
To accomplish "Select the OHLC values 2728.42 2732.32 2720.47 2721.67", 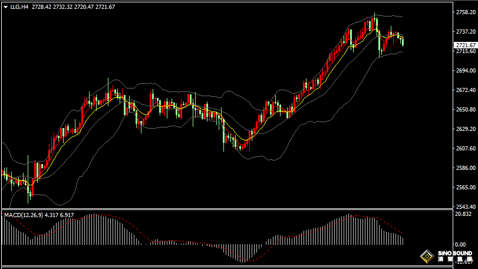I will (74, 6).
